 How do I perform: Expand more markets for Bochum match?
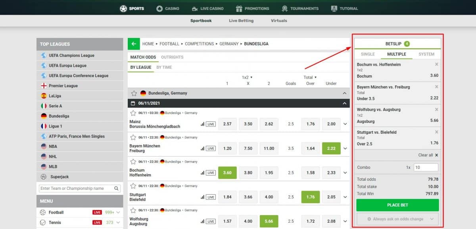[345, 173]
